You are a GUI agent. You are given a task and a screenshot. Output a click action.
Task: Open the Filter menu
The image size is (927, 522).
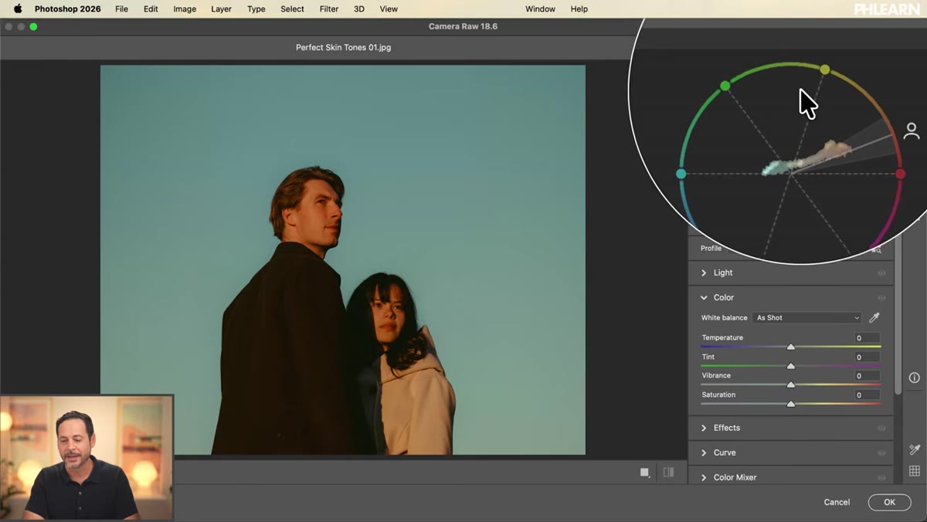pos(329,8)
